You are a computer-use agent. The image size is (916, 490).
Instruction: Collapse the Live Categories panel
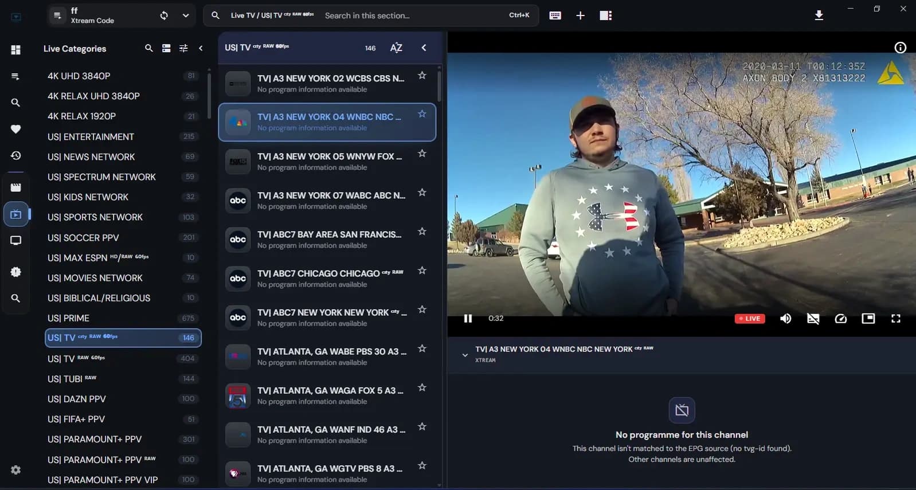pos(201,48)
